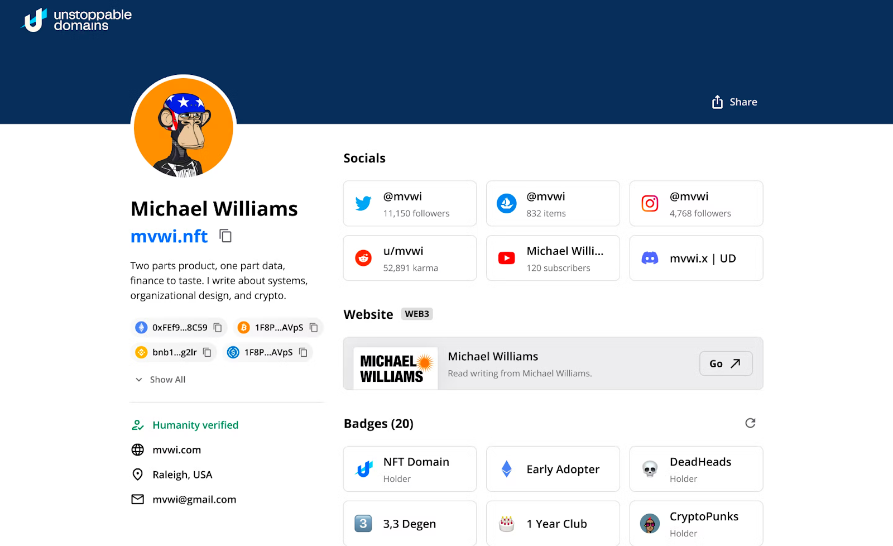The image size is (893, 546).
Task: Open the Twitter @mvwi social card
Action: pos(410,203)
